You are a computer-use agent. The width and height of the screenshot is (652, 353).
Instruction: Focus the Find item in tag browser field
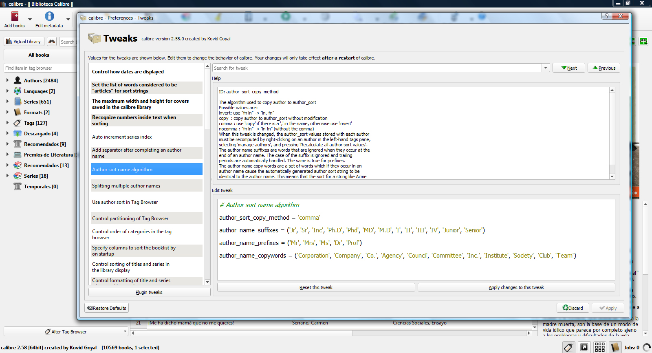pos(40,68)
